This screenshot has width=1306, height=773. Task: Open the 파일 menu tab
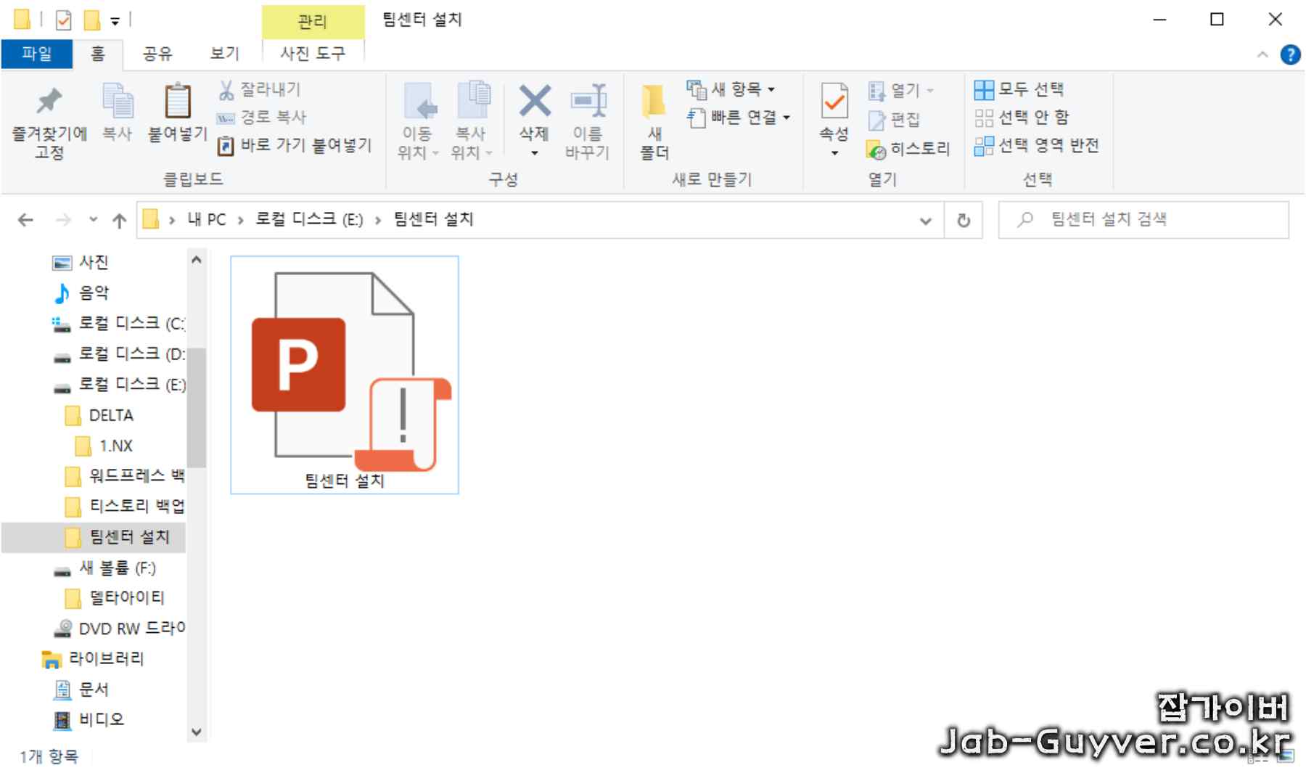click(37, 53)
